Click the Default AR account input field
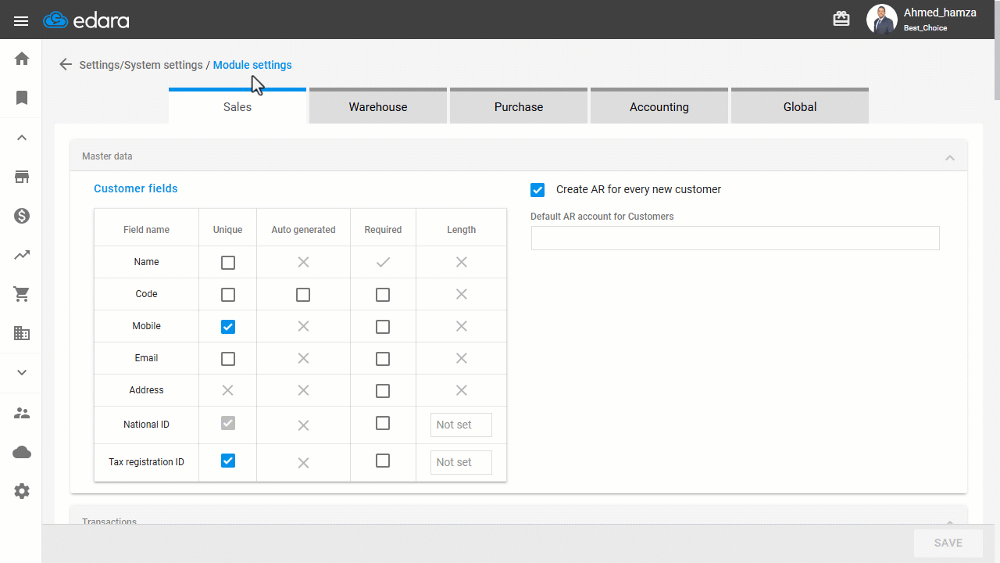Image resolution: width=1000 pixels, height=563 pixels. pyautogui.click(x=735, y=238)
